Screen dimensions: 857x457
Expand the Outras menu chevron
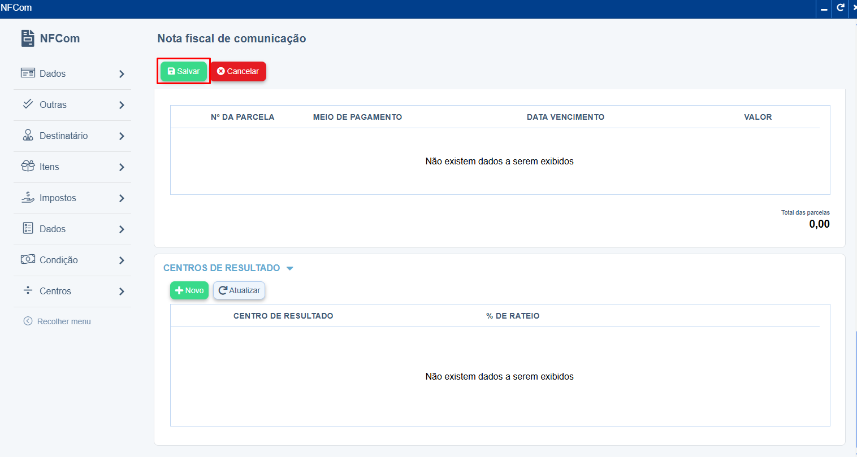pyautogui.click(x=122, y=105)
